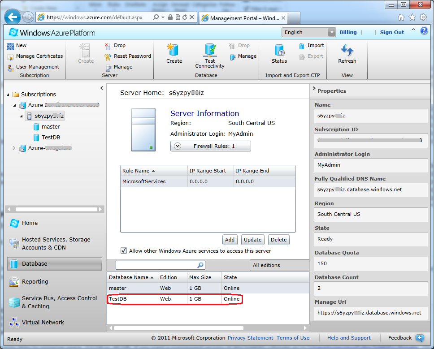Open the Privacy Statement link
The width and height of the screenshot is (434, 349).
[251, 338]
